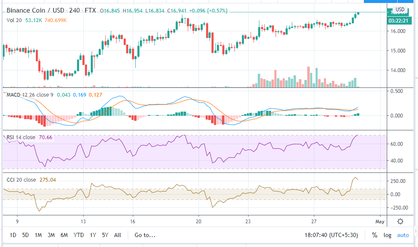Select the 1M time range
The image size is (418, 247).
click(38, 235)
